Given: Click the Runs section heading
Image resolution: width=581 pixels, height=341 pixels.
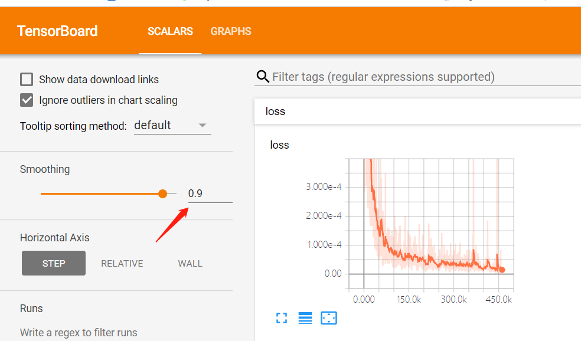Looking at the screenshot, I should [31, 308].
